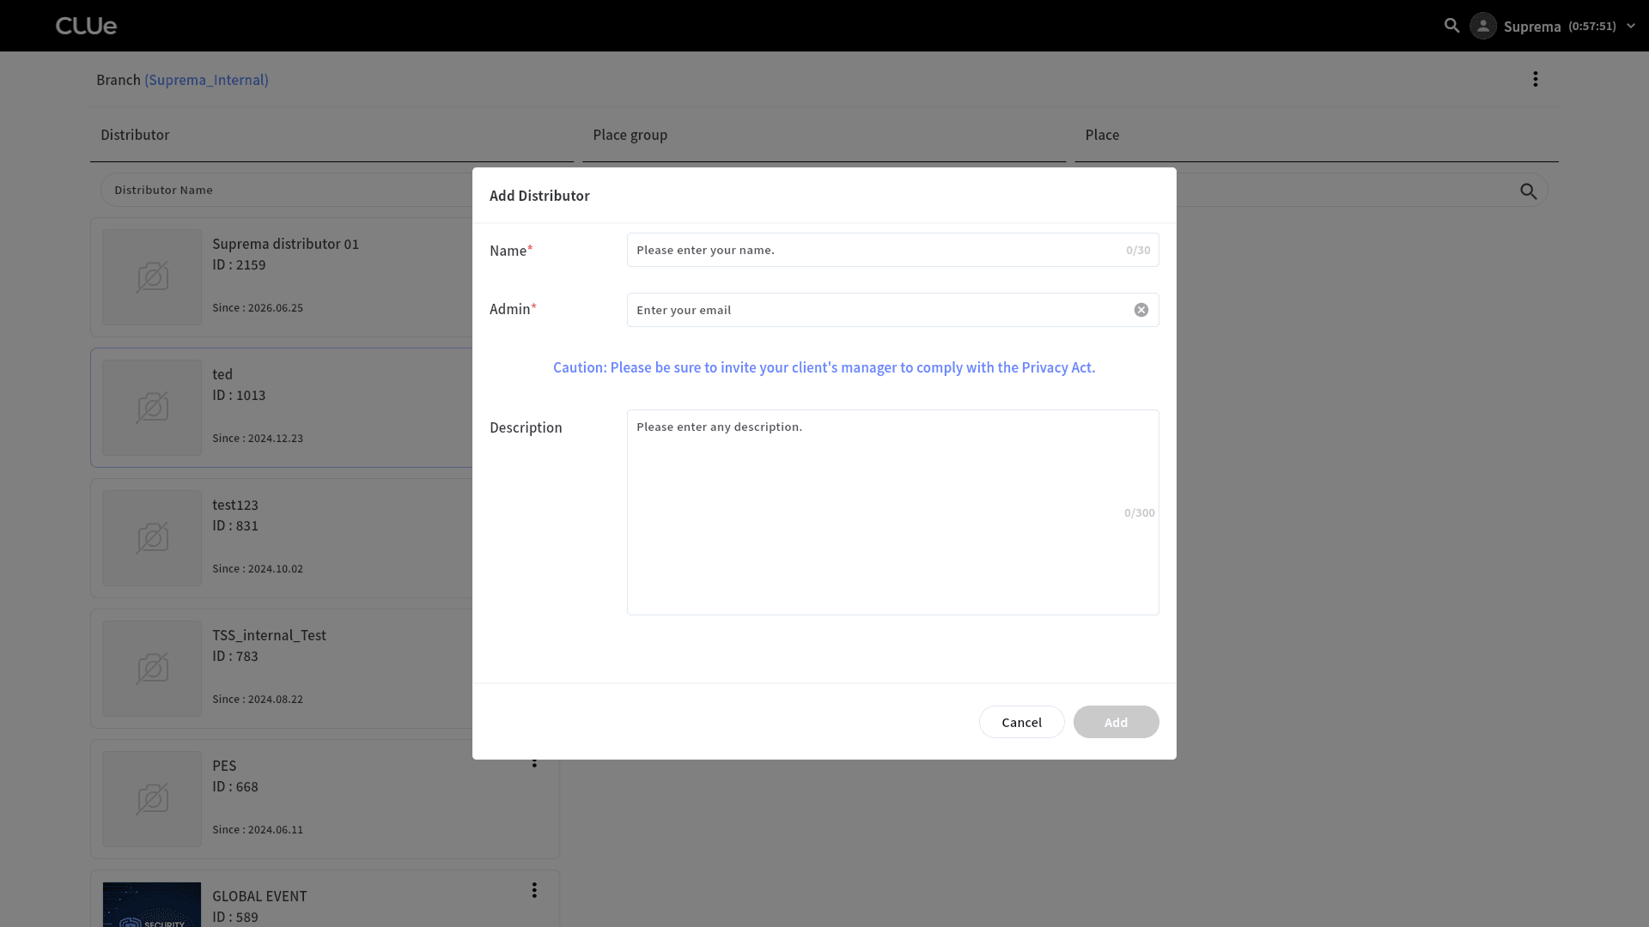1649x927 pixels.
Task: Open the test123 distributor thumbnail
Action: click(x=152, y=538)
